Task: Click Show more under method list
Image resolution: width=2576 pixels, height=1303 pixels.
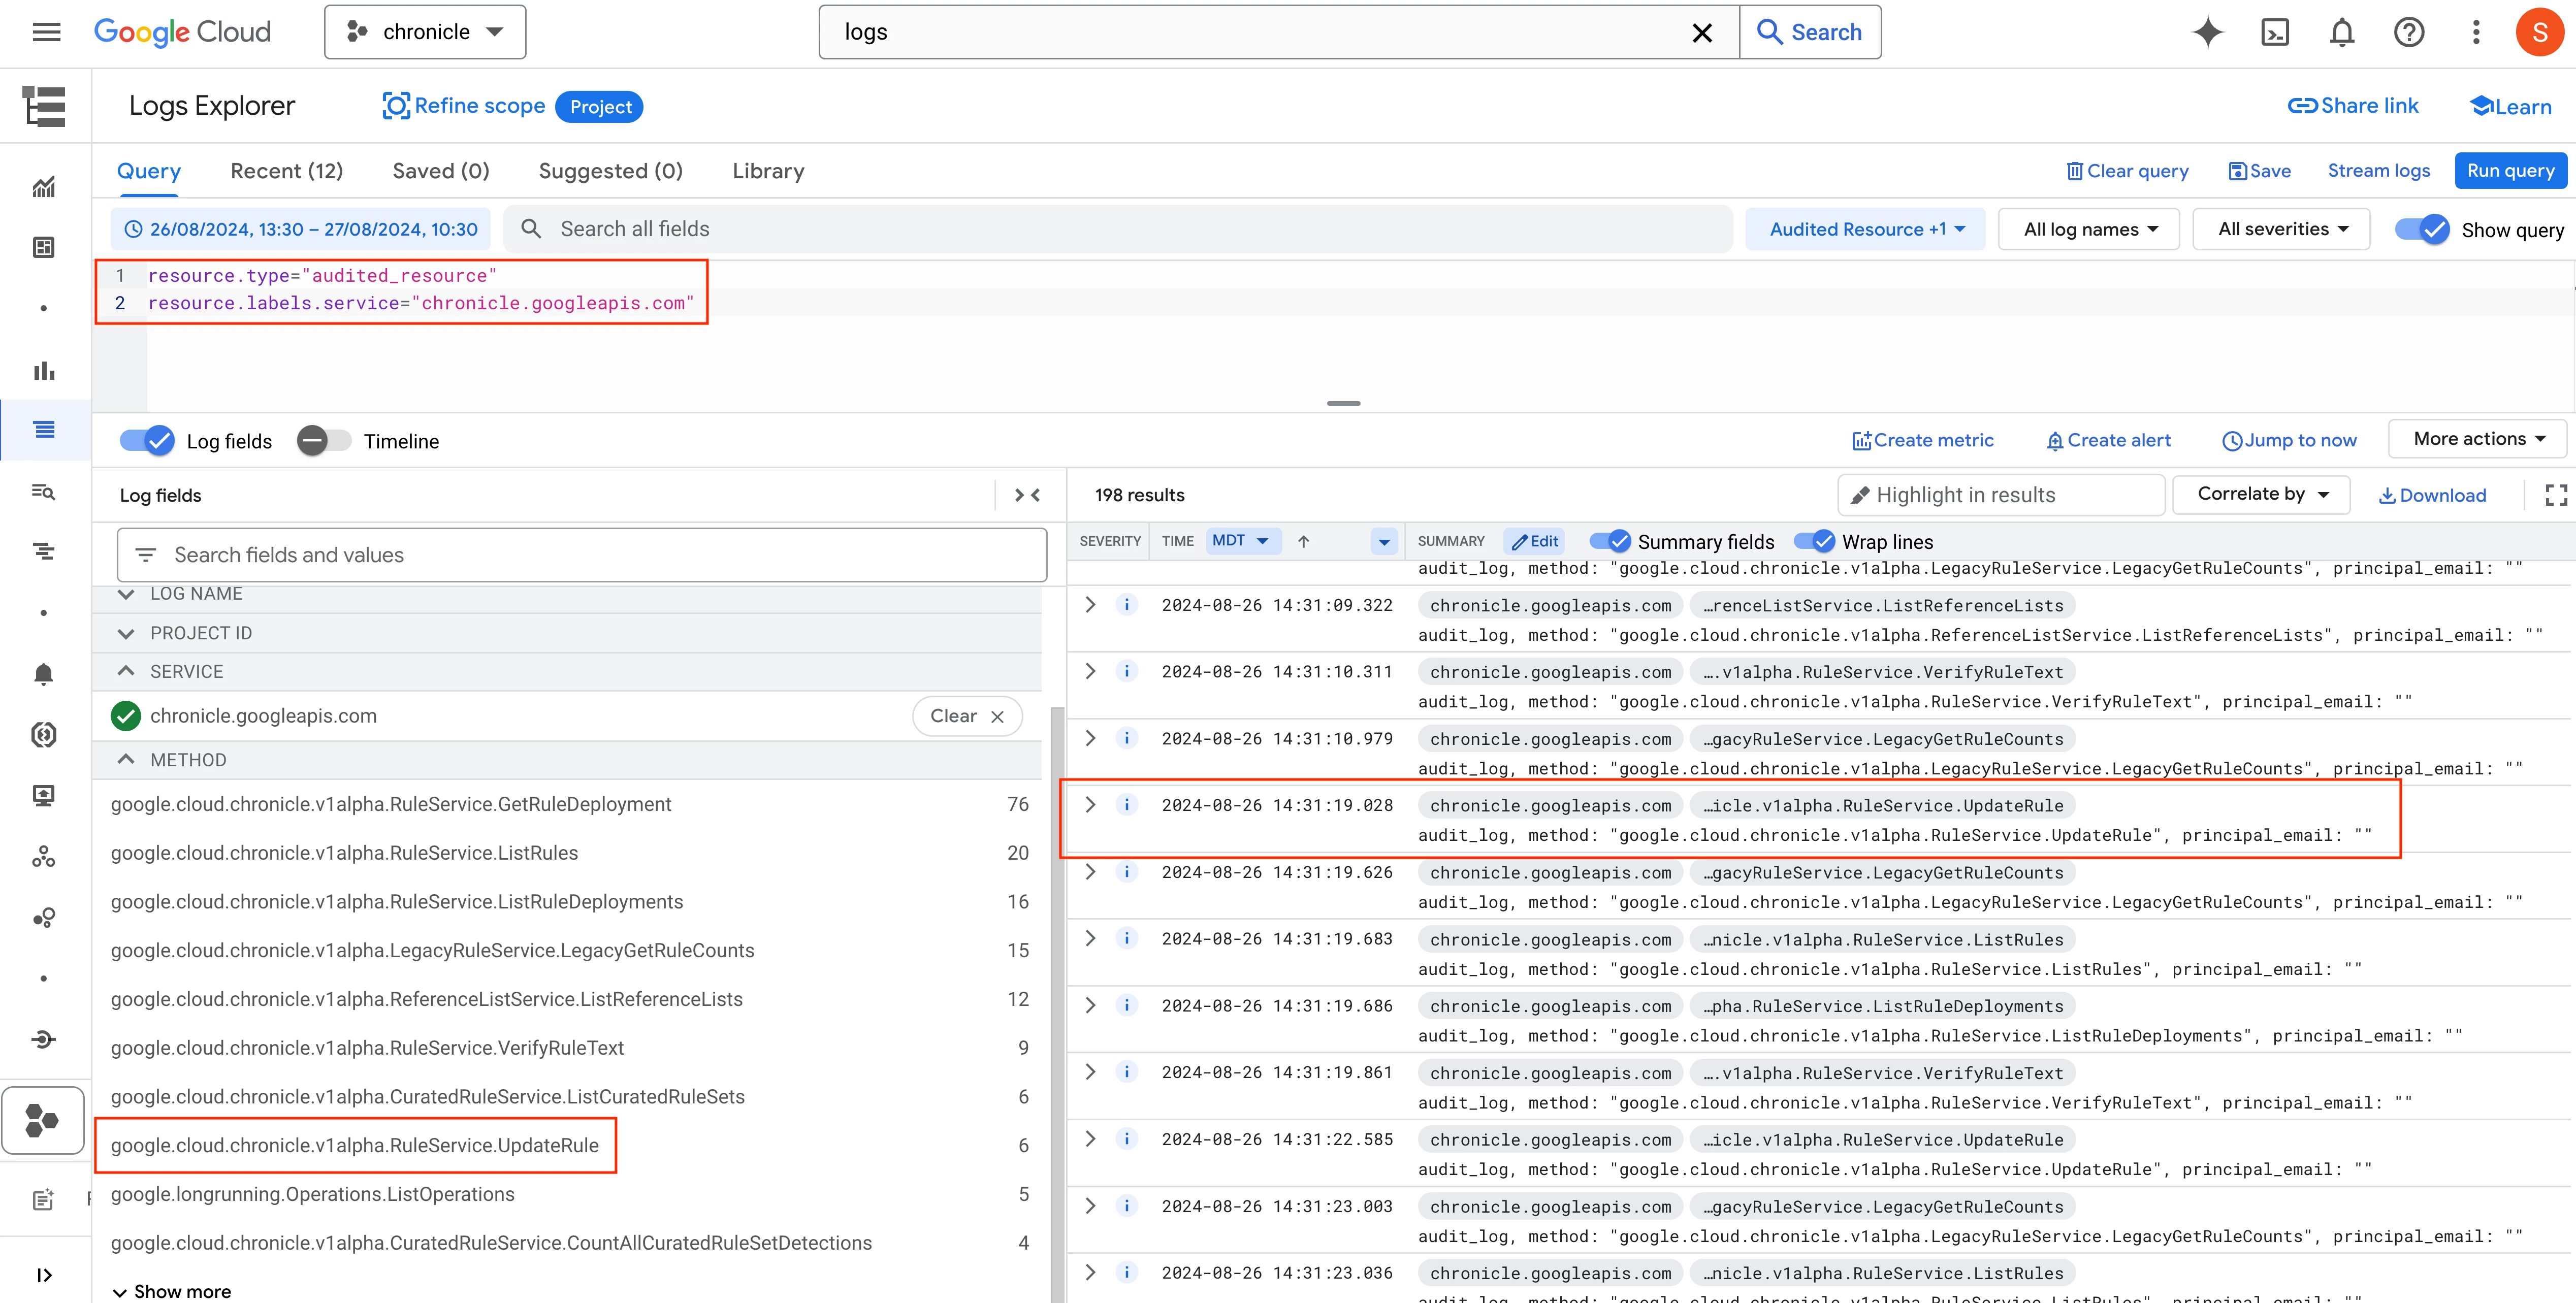Action: [172, 1291]
